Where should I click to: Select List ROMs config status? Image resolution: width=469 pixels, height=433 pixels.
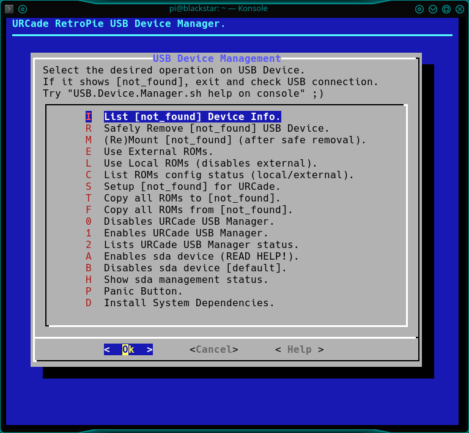229,175
